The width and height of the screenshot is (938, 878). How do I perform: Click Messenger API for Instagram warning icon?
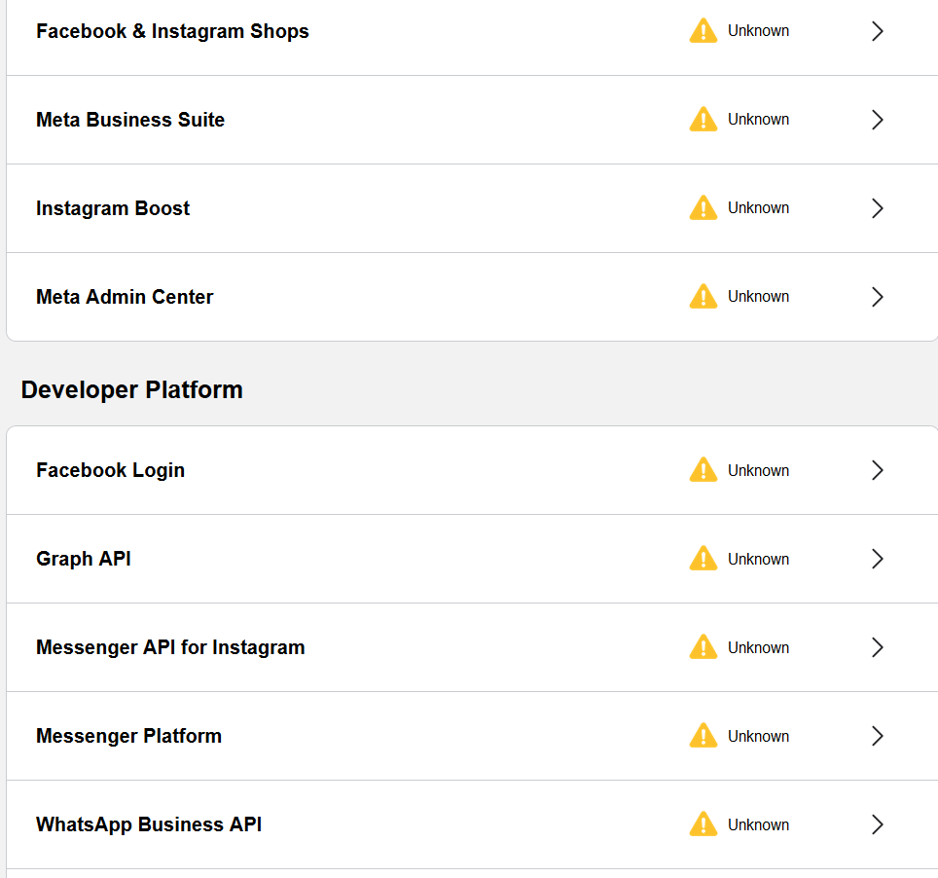pyautogui.click(x=703, y=647)
